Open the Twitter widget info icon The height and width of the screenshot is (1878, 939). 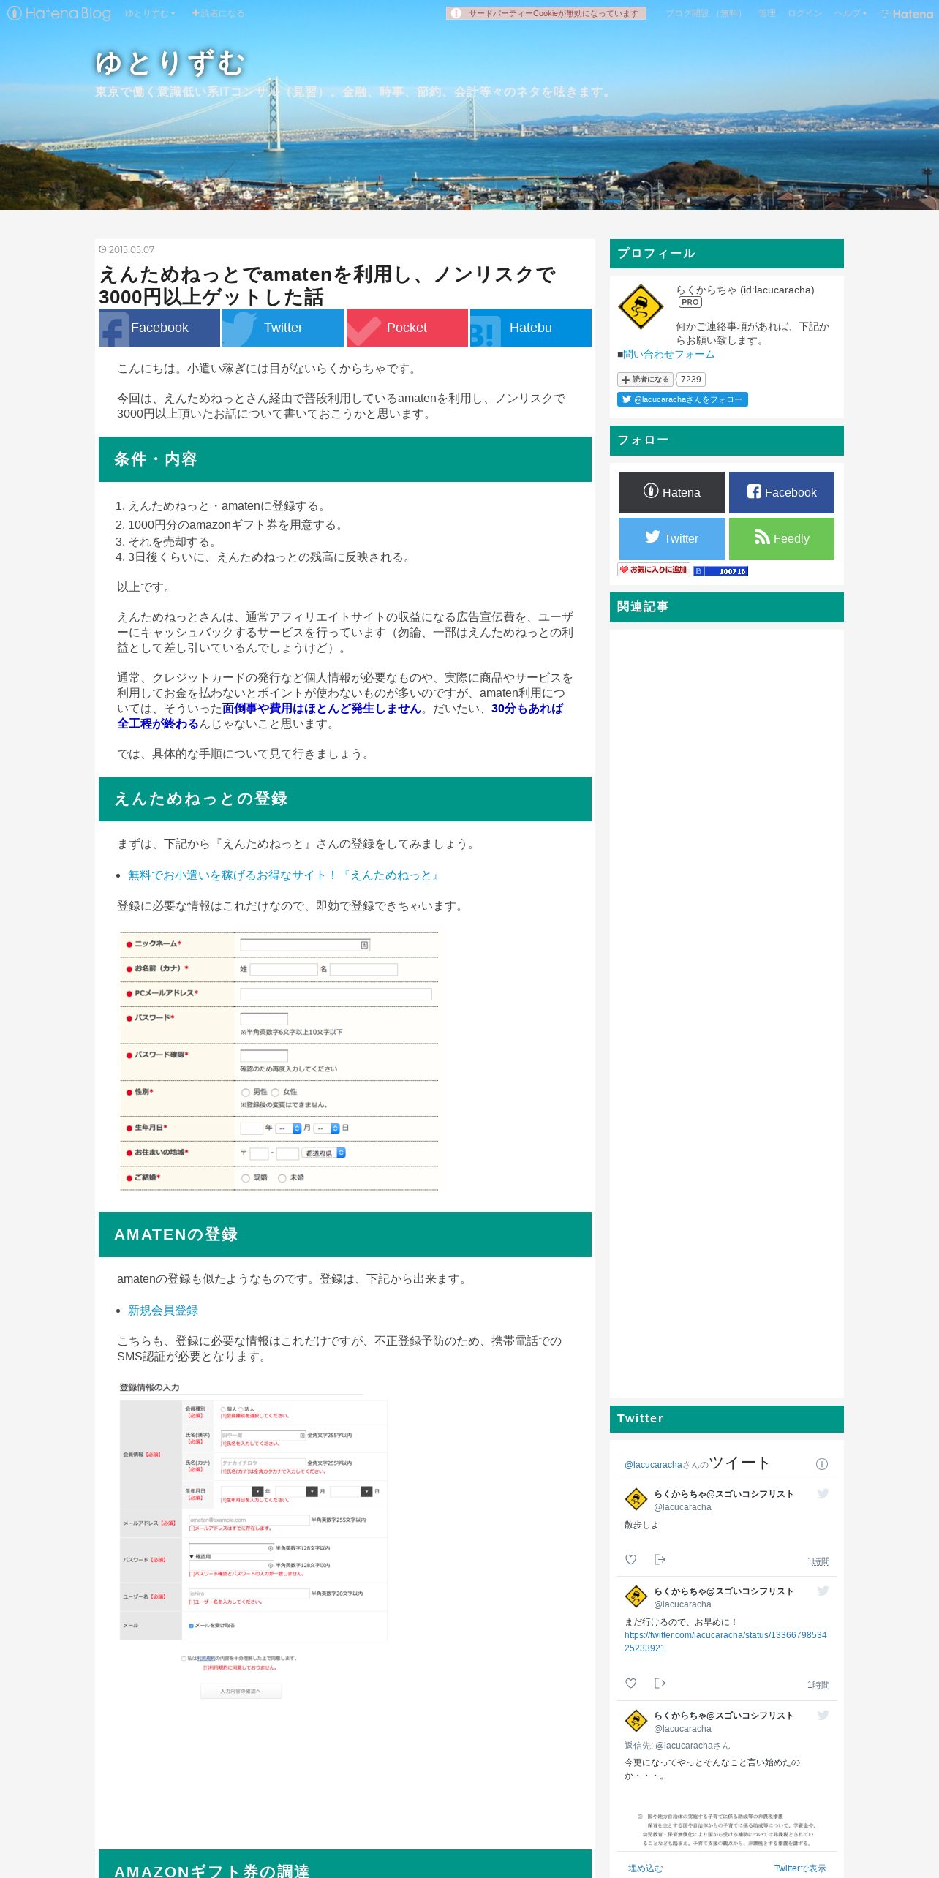click(x=821, y=1464)
